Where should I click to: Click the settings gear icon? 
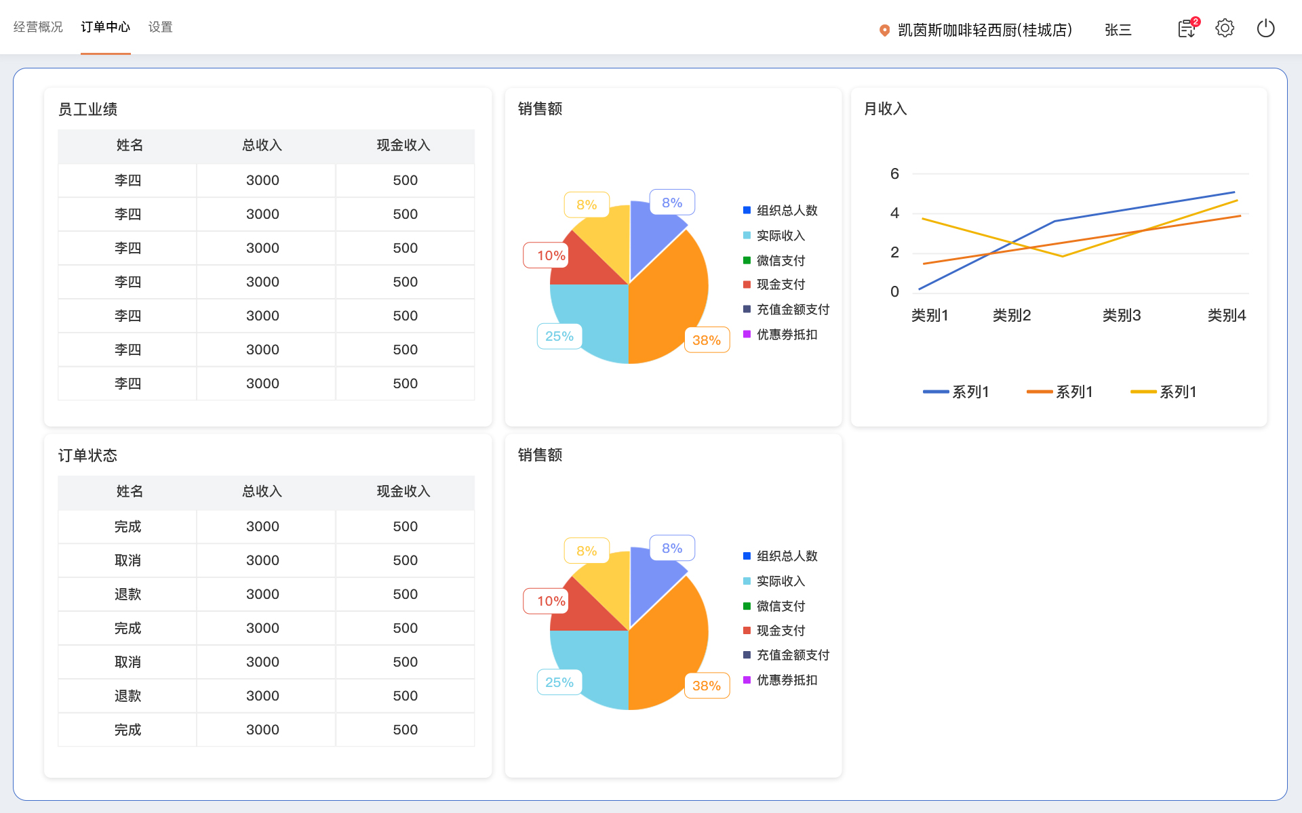[1225, 28]
